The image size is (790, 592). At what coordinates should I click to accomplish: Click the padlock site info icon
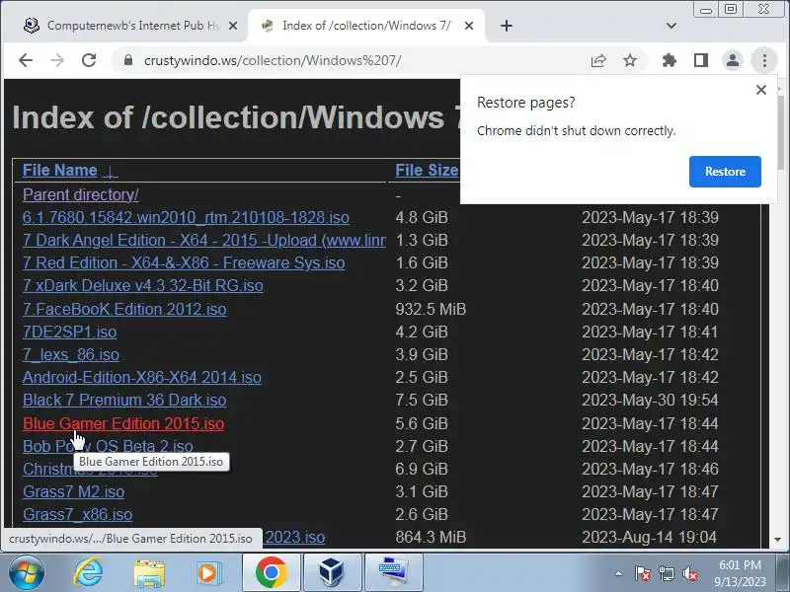128,60
